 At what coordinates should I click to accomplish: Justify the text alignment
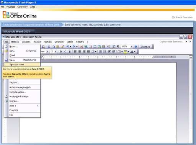click(88, 52)
